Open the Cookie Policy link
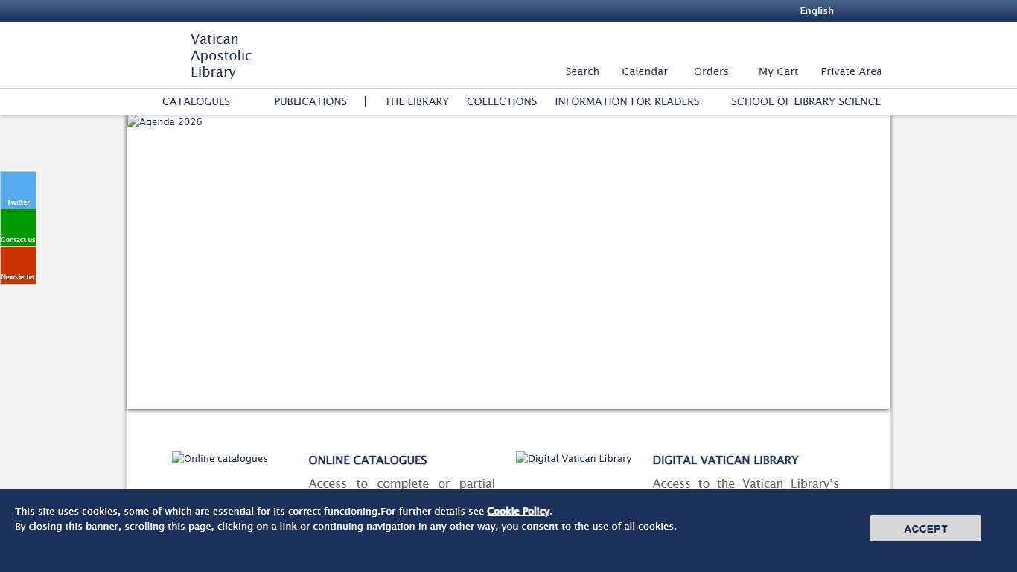Image resolution: width=1017 pixels, height=572 pixels. [x=517, y=512]
